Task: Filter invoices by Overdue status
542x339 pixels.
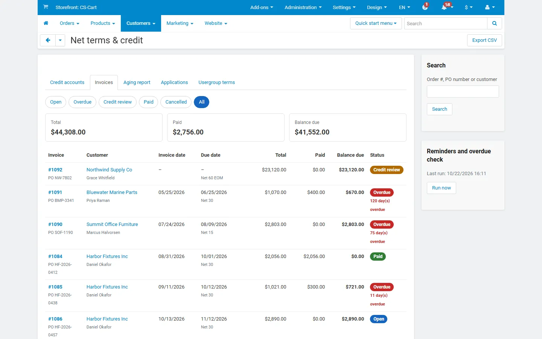Action: 82,102
